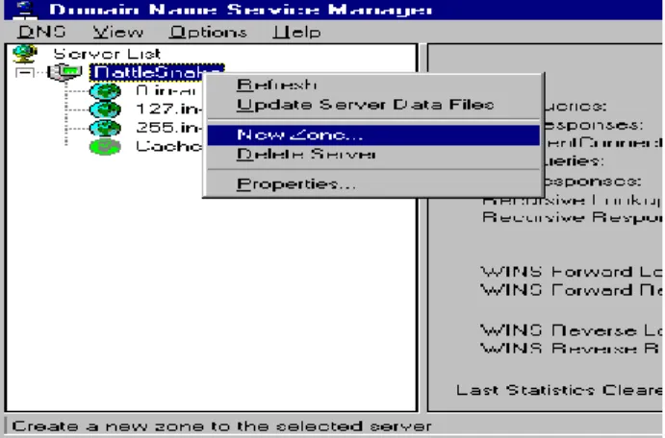Screen dimensions: 665x438
Task: Click the 127.in- zone globe icon
Action: tap(105, 109)
